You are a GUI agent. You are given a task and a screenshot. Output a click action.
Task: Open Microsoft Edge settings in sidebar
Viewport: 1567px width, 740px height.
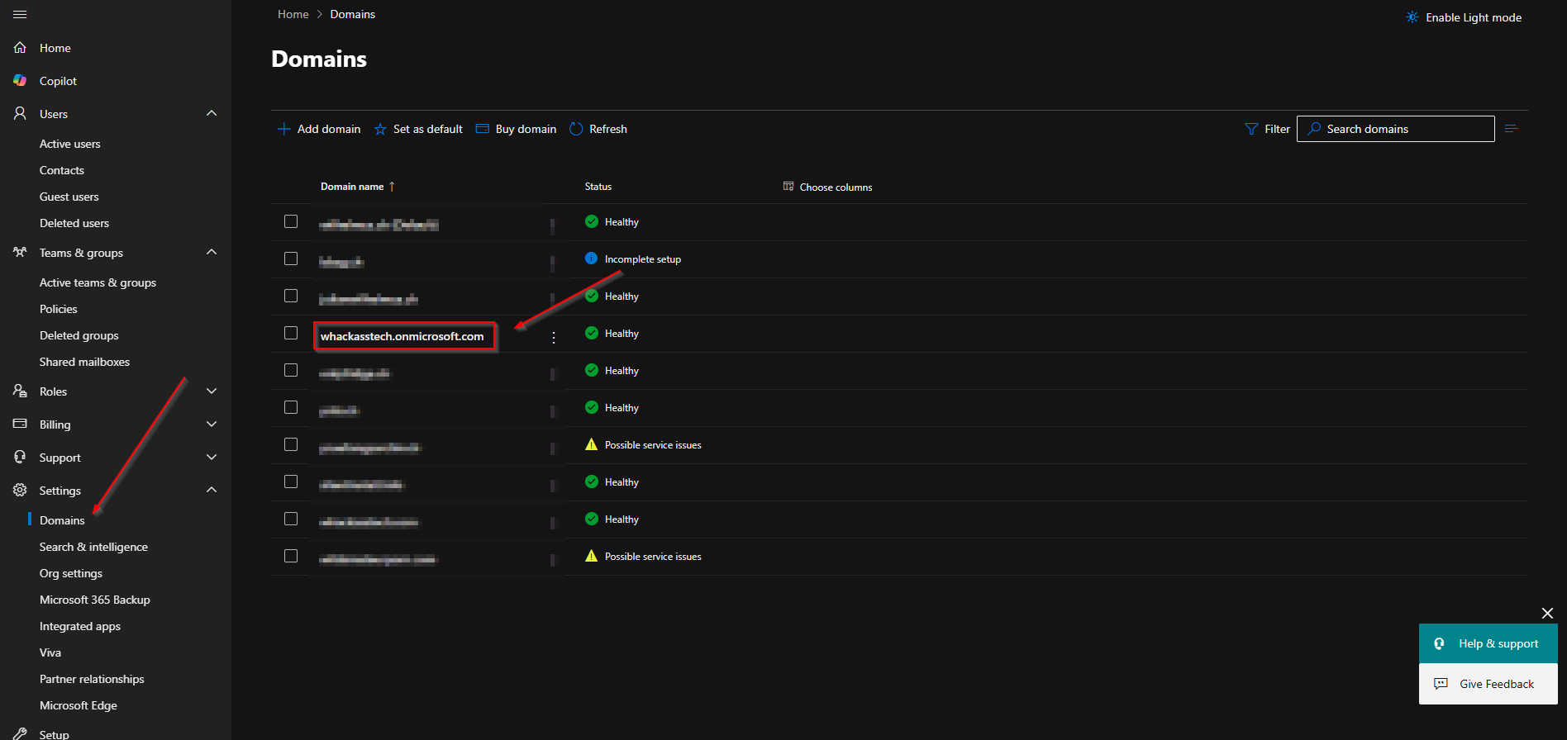click(79, 705)
